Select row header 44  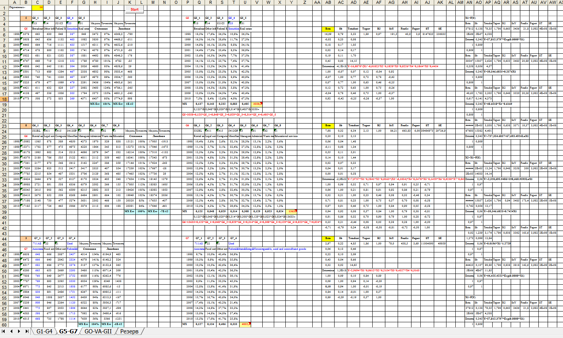[x=4, y=239]
